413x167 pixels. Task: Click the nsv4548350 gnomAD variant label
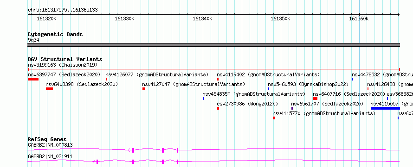click(x=254, y=94)
